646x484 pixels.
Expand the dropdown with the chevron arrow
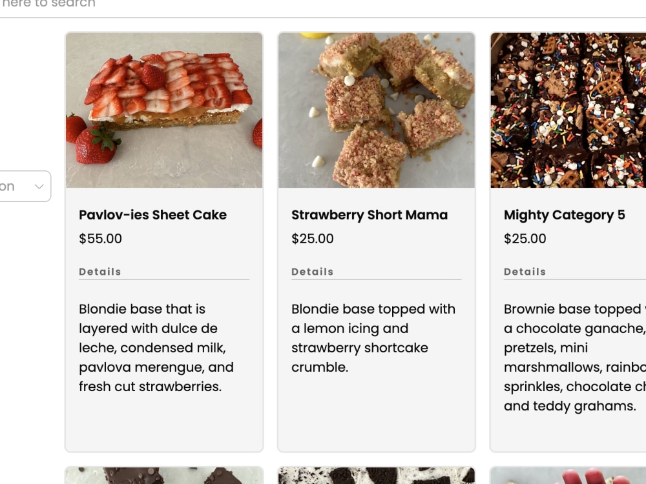(25, 187)
